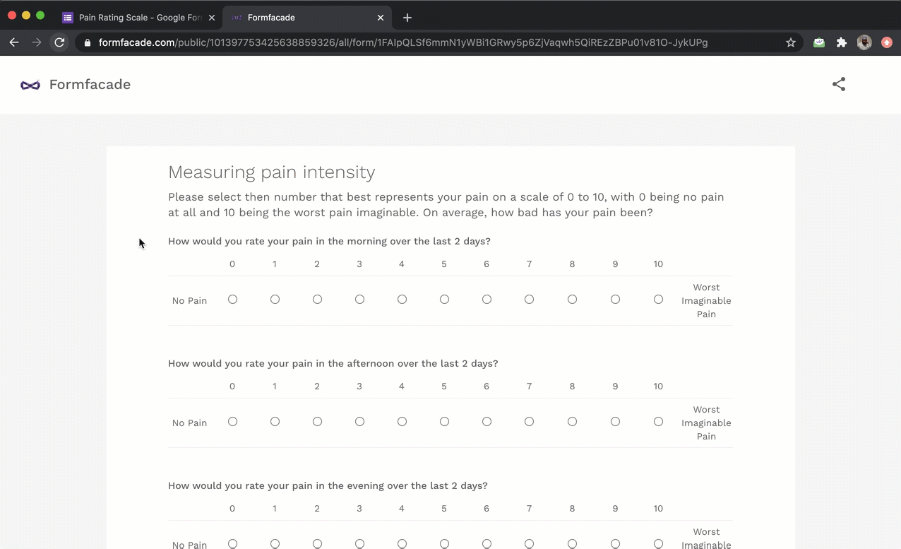Image resolution: width=901 pixels, height=549 pixels.
Task: Open the Chrome profile avatar
Action: [864, 42]
